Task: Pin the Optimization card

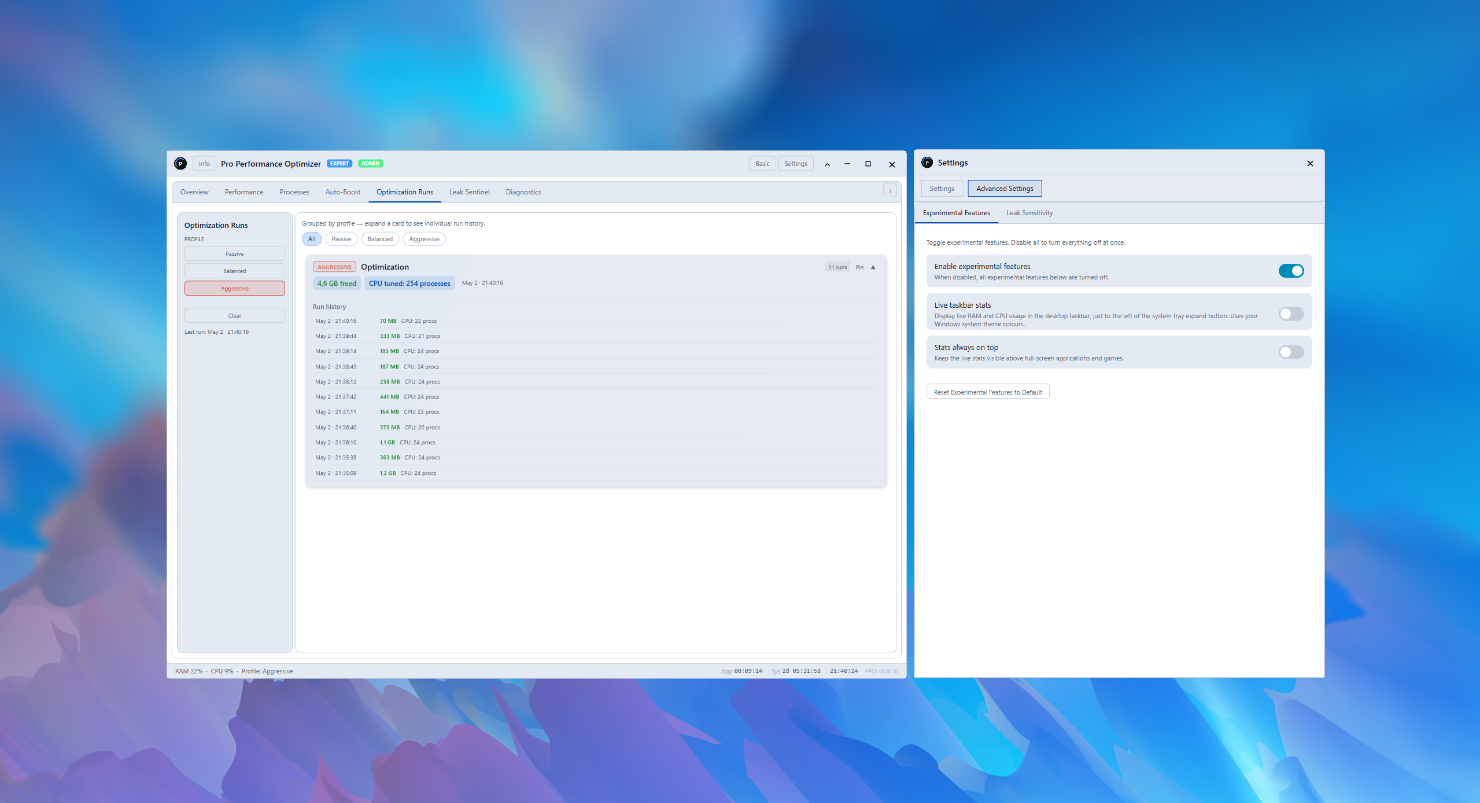Action: [859, 267]
